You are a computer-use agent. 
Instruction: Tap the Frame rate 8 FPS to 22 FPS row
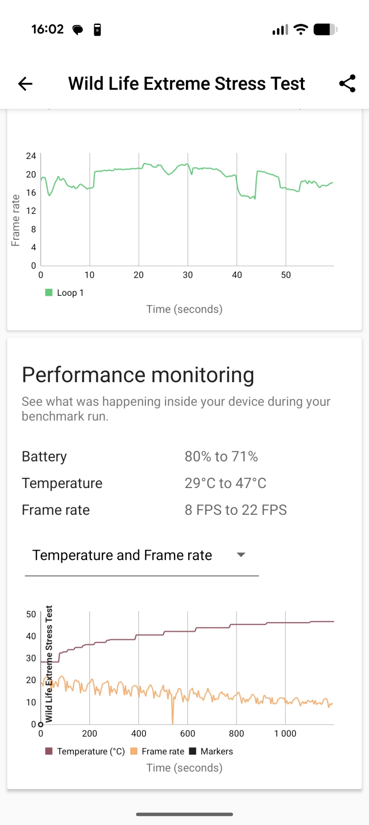(184, 510)
